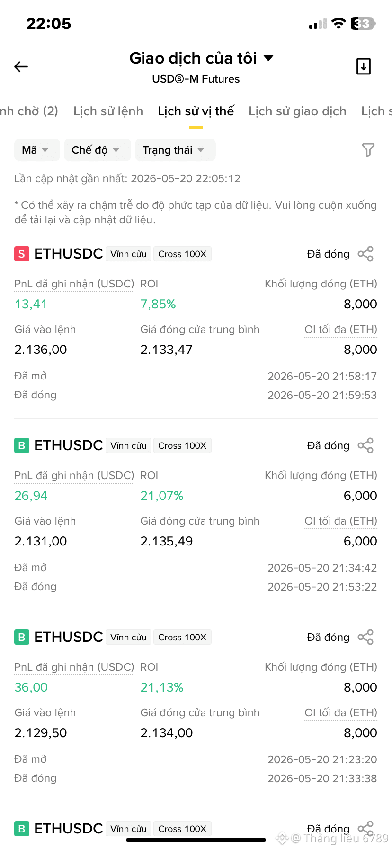
Task: Expand the Trạng thái dropdown filter
Action: (x=175, y=150)
